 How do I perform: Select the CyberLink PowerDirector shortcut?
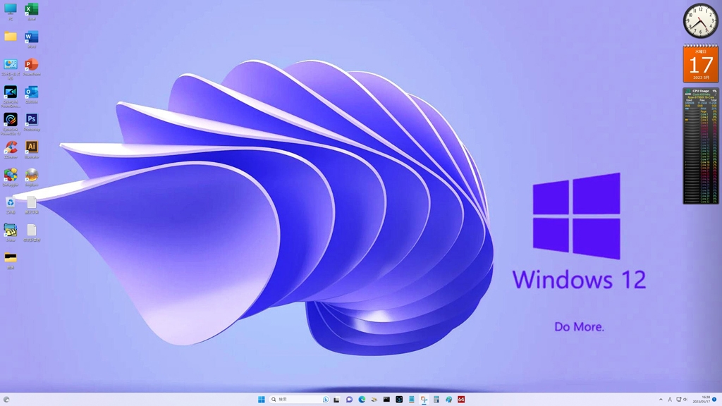[x=10, y=96]
